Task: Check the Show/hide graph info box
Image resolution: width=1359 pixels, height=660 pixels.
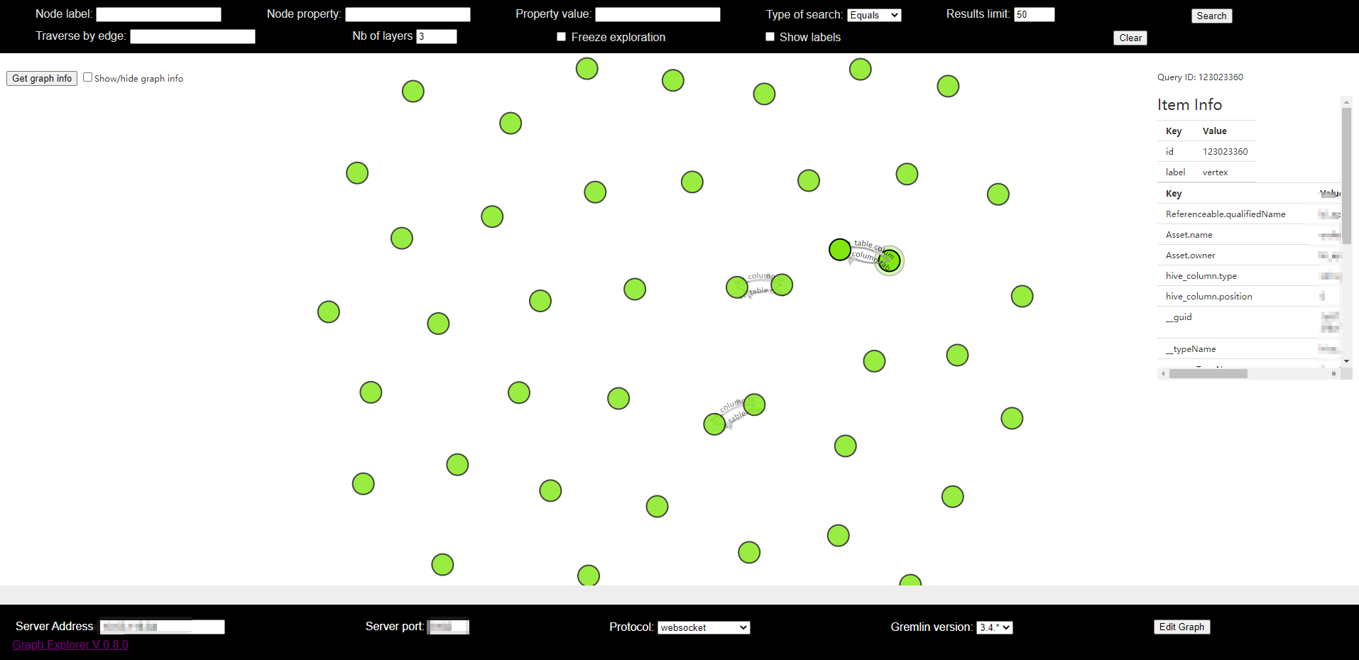Action: (x=87, y=77)
